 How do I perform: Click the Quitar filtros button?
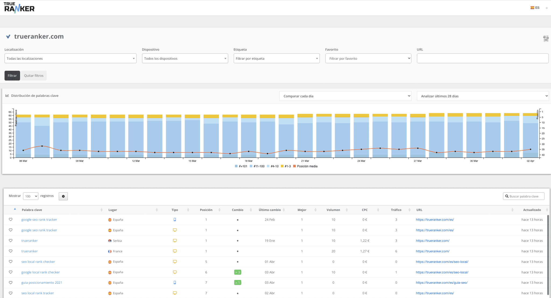point(34,76)
